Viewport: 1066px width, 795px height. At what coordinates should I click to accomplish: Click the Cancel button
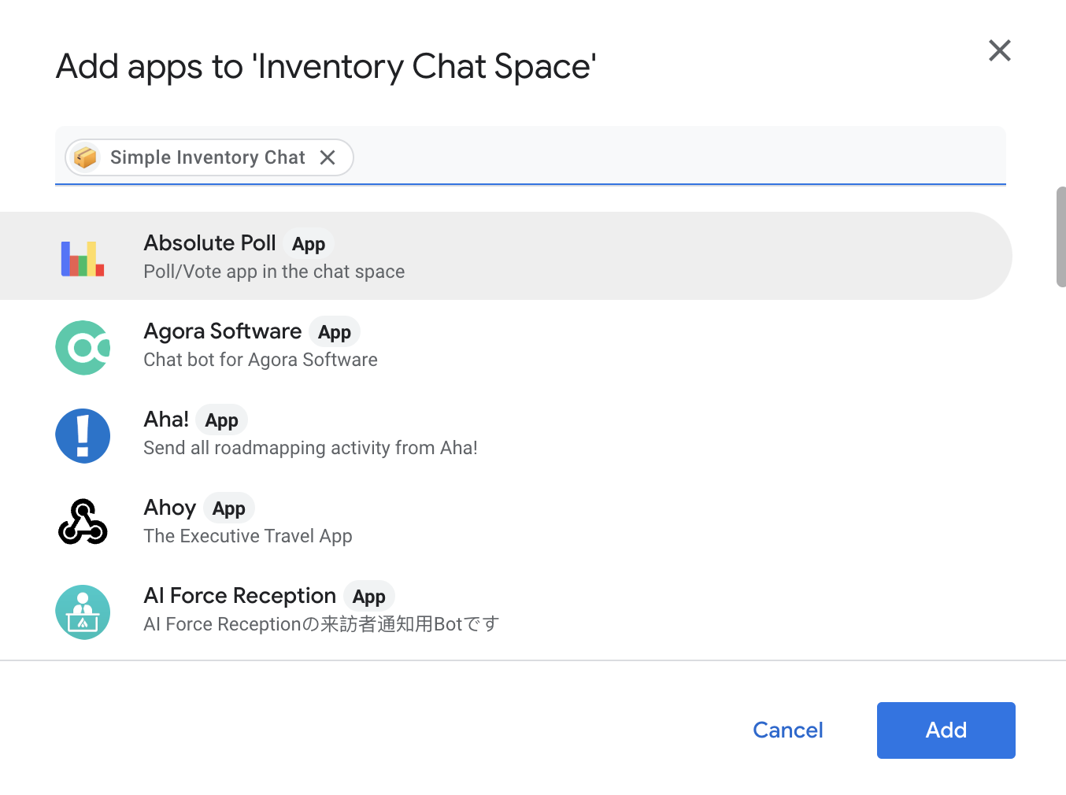coord(787,730)
